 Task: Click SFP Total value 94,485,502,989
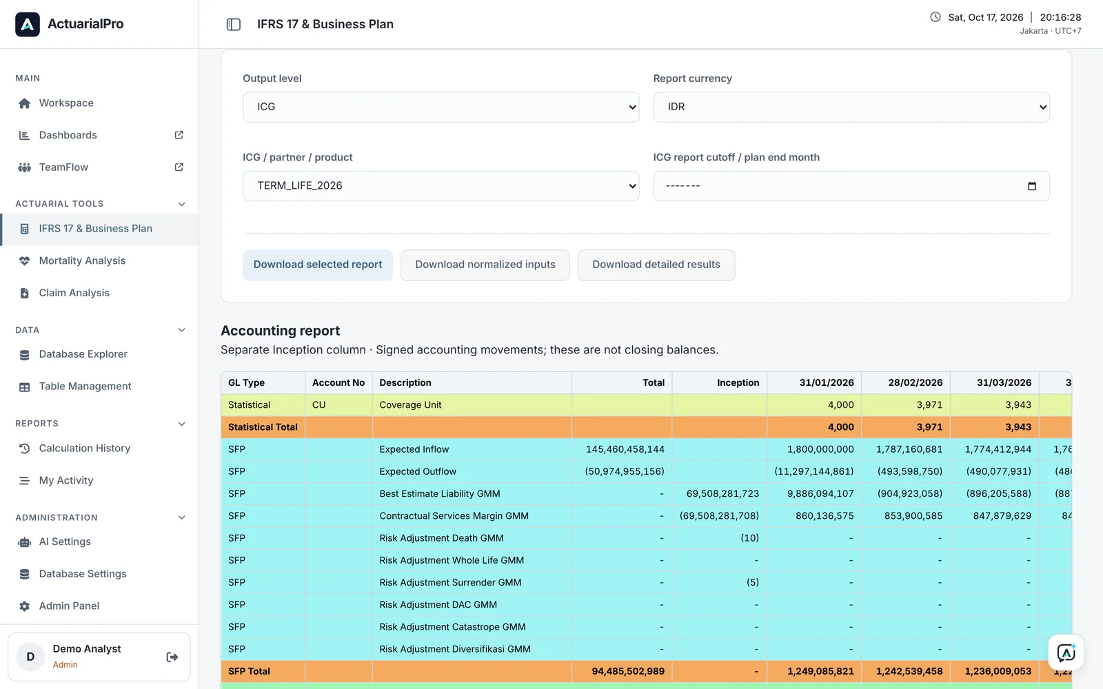point(628,671)
